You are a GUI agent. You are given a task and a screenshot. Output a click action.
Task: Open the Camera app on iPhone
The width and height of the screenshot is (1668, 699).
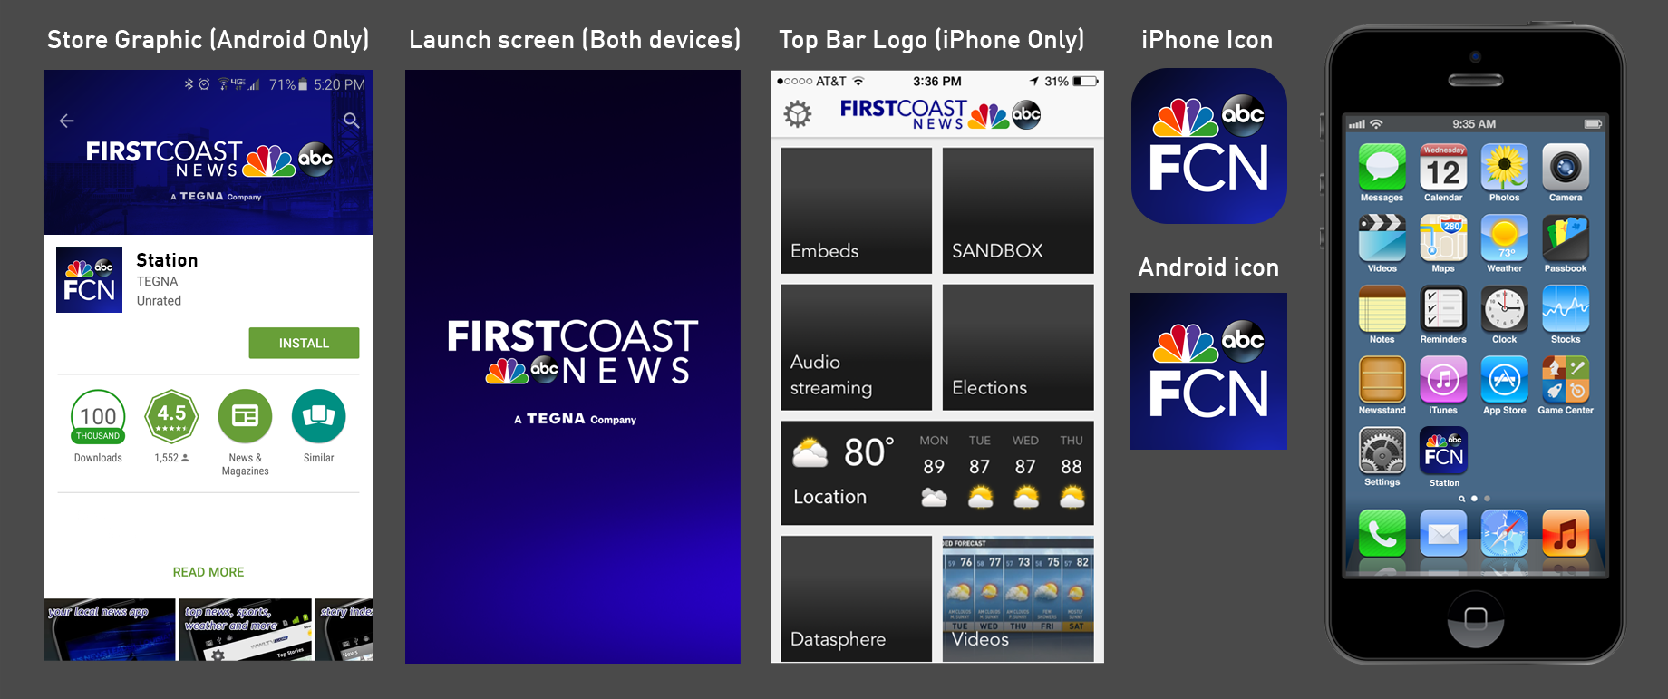point(1566,167)
